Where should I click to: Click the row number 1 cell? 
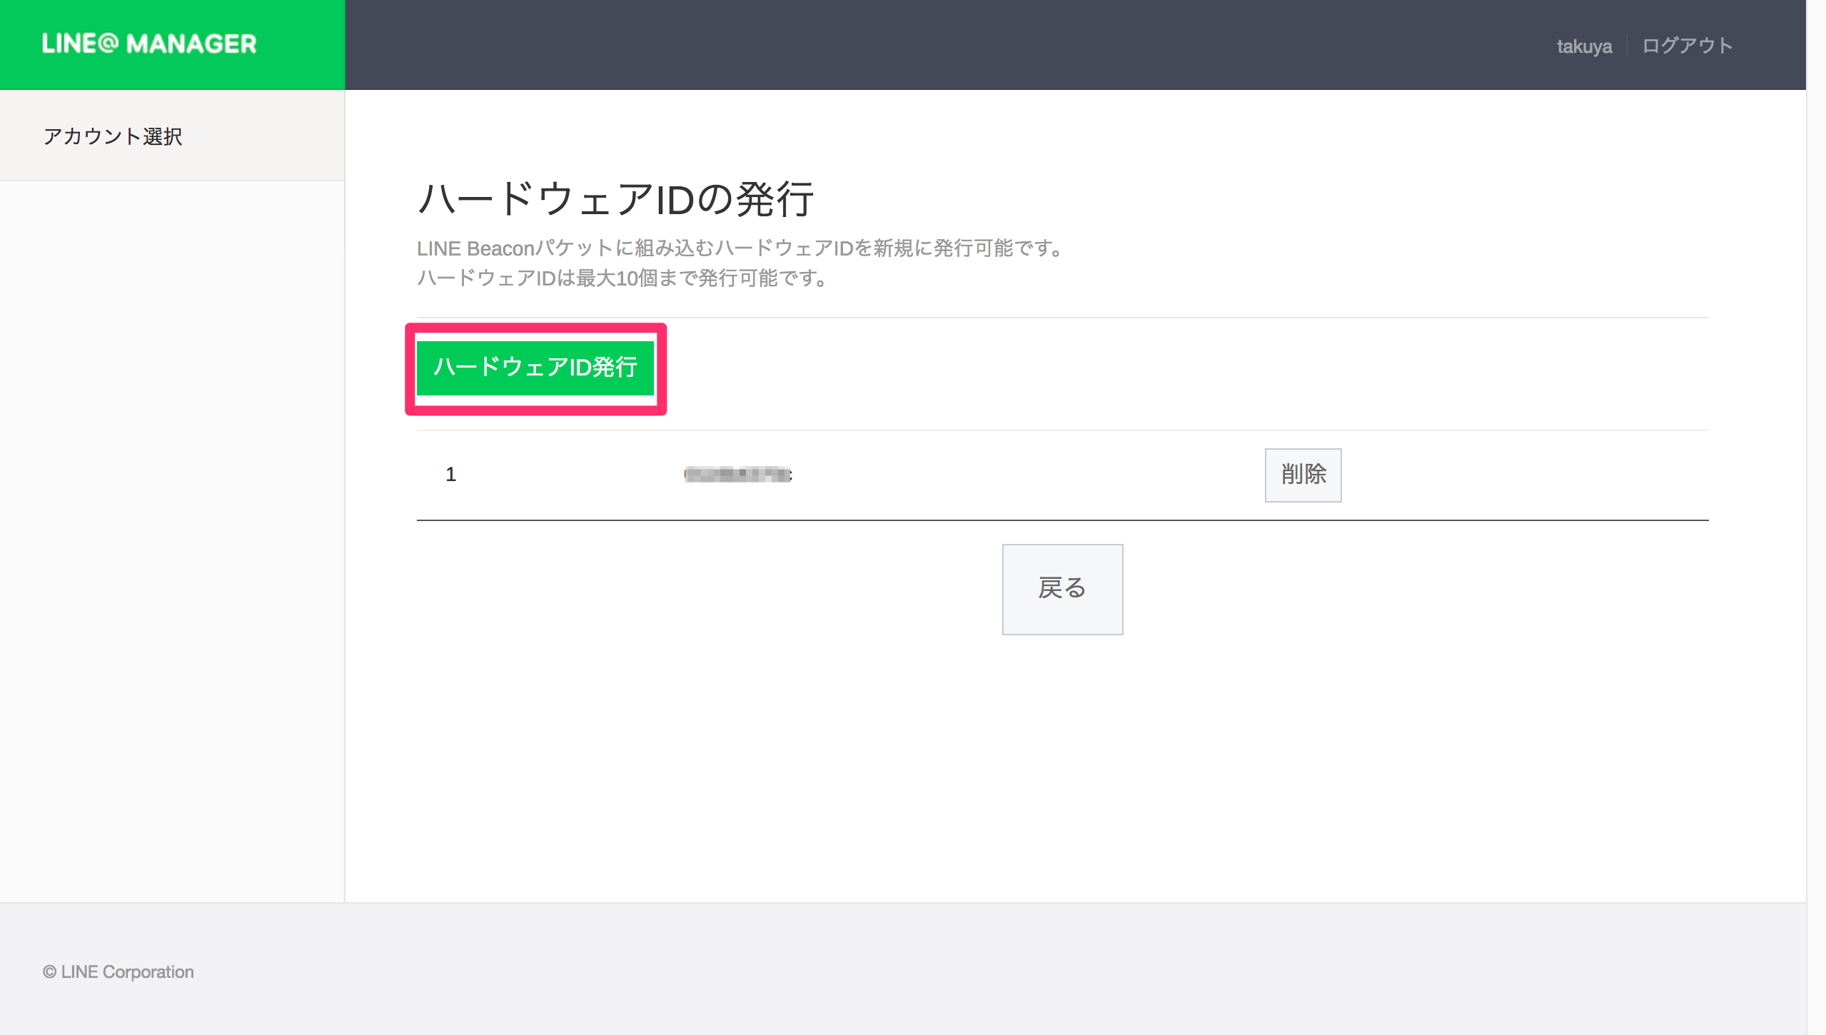[450, 475]
